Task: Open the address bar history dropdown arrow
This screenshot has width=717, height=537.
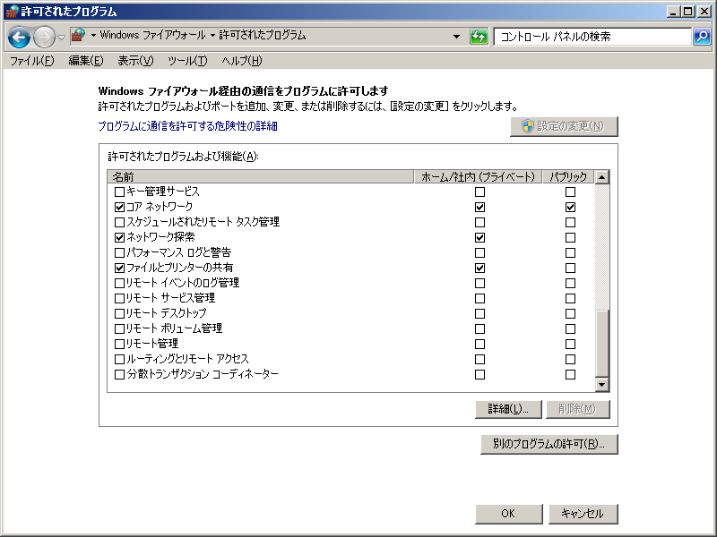Action: (456, 37)
